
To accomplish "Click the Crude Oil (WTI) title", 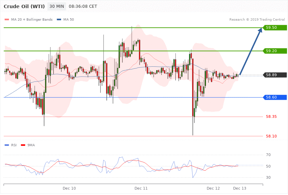I will (24, 6).
